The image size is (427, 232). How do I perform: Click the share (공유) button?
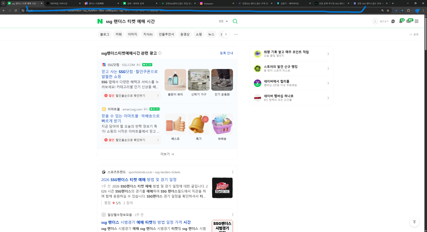pos(414,34)
